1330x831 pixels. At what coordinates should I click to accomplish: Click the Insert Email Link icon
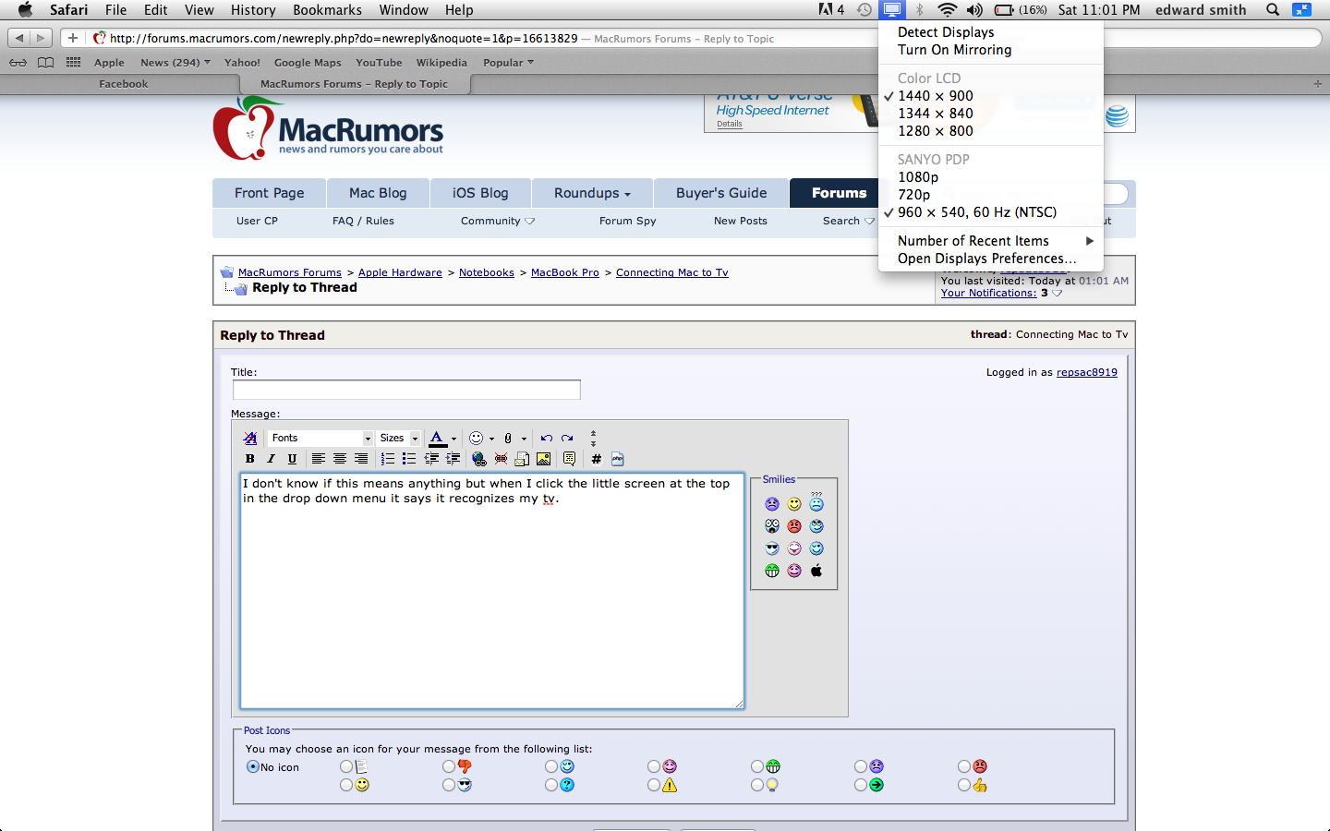pyautogui.click(x=522, y=459)
